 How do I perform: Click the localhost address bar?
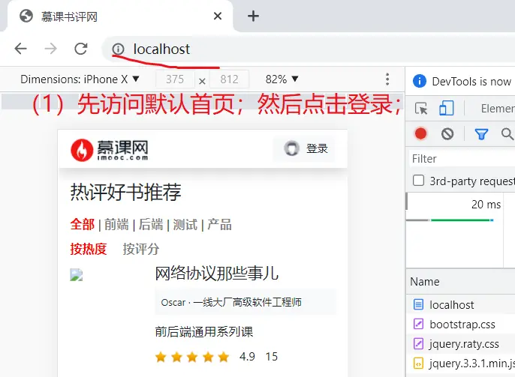pos(309,49)
